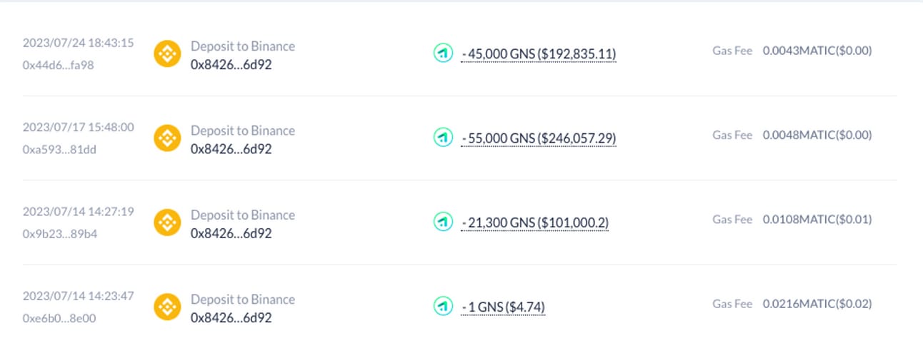The image size is (923, 348).
Task: Click the -21,300 GNS ($101,000.2) amount
Action: click(535, 223)
